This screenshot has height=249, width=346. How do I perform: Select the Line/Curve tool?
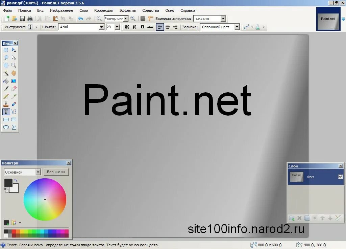point(14,112)
